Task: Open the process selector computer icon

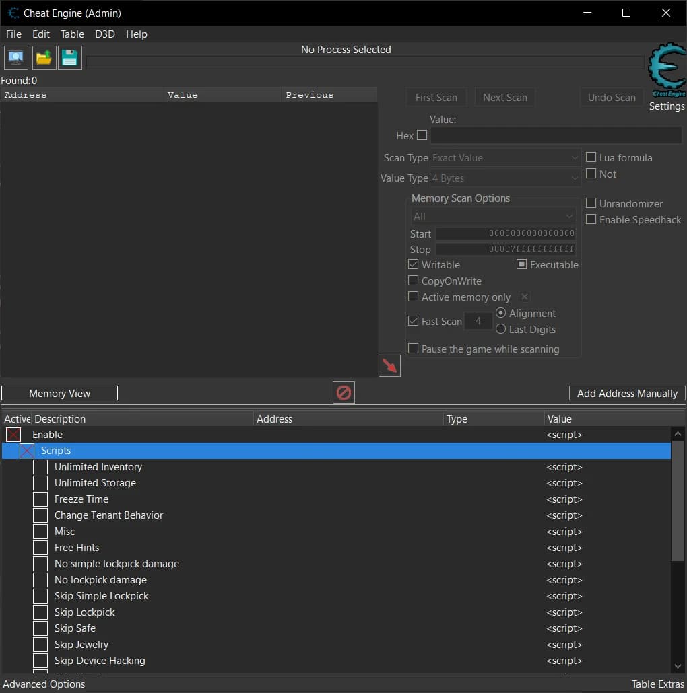Action: (16, 58)
